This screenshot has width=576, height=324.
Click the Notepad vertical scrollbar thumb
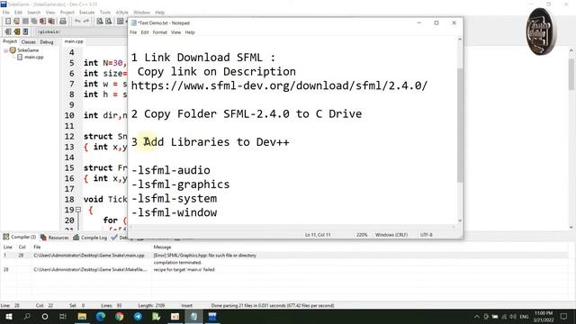point(460,125)
